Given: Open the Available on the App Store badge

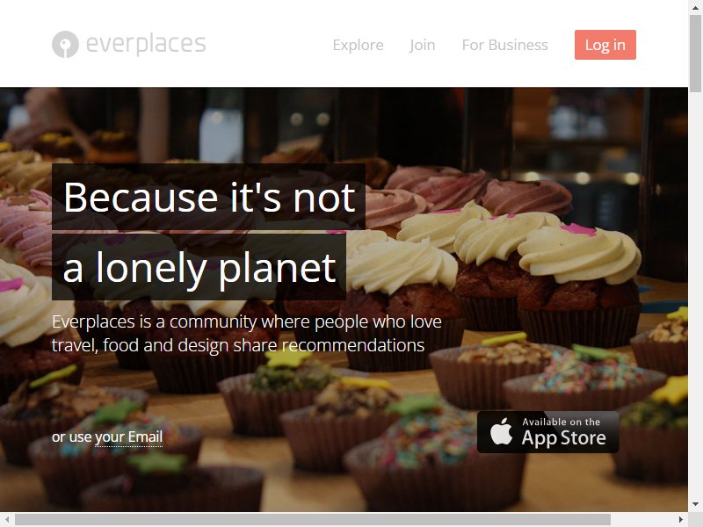Looking at the screenshot, I should coord(547,432).
